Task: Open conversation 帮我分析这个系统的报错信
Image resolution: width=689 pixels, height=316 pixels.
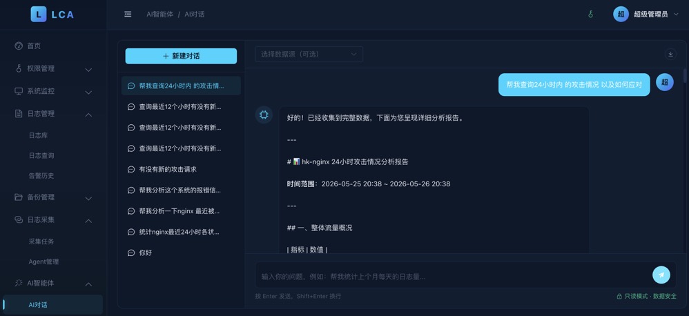Action: tap(181, 190)
